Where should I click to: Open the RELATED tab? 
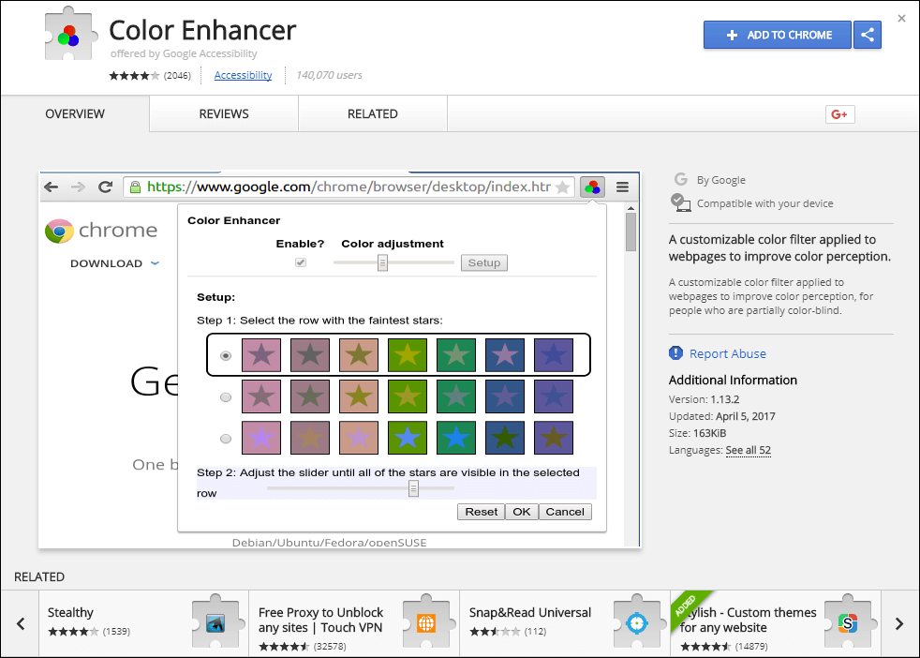click(373, 113)
